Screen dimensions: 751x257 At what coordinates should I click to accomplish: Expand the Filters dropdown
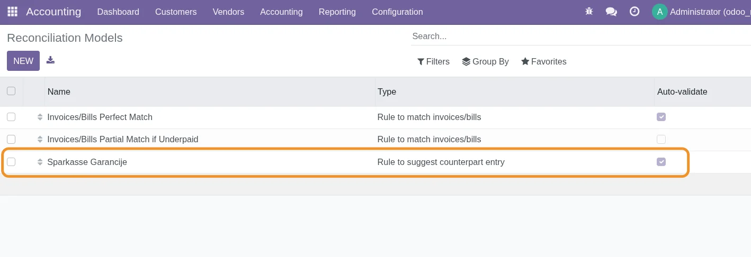tap(433, 61)
